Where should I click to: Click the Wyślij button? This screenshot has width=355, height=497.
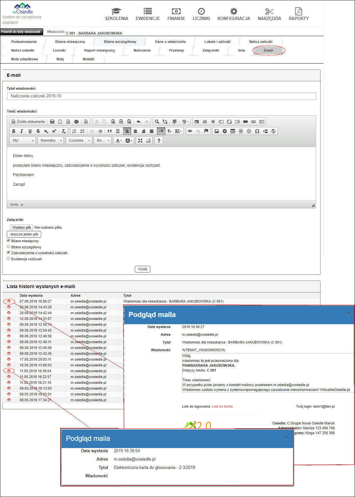click(x=143, y=269)
